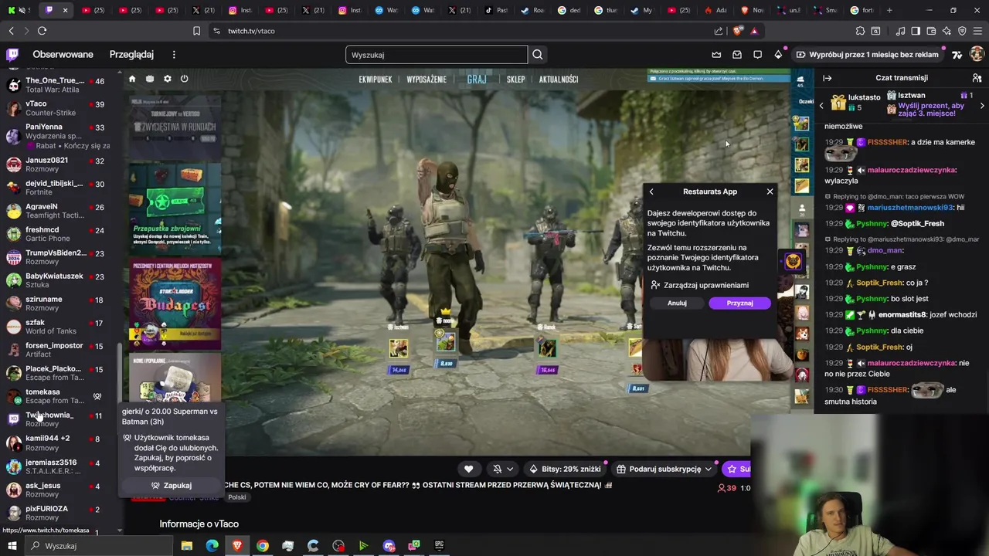The height and width of the screenshot is (556, 989).
Task: Close the Restaurats App popup
Action: click(770, 192)
